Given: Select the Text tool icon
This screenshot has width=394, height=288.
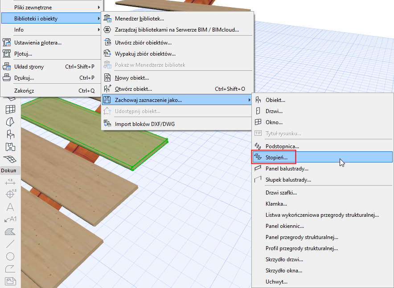Looking at the screenshot, I should [10, 207].
